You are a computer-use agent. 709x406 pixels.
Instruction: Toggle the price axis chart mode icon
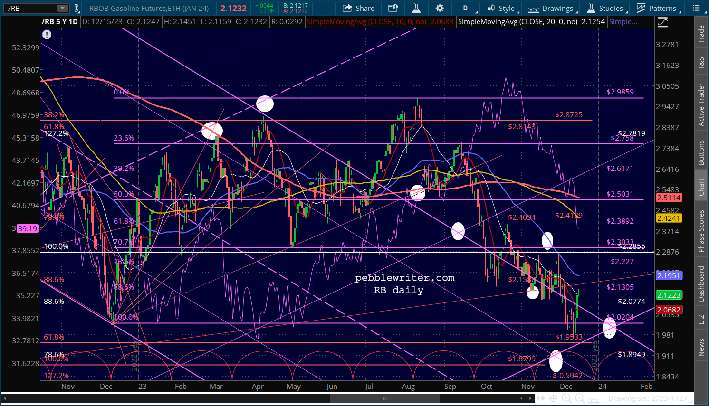(x=662, y=22)
